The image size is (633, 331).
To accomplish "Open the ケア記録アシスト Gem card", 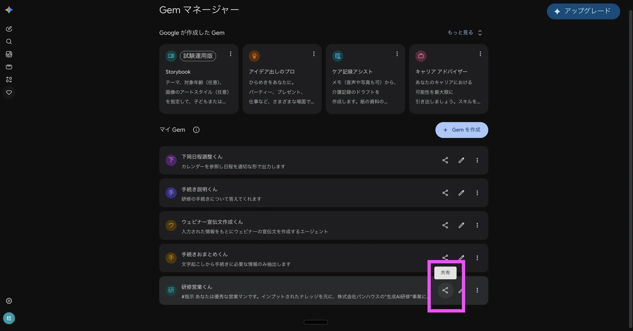I will pos(365,79).
